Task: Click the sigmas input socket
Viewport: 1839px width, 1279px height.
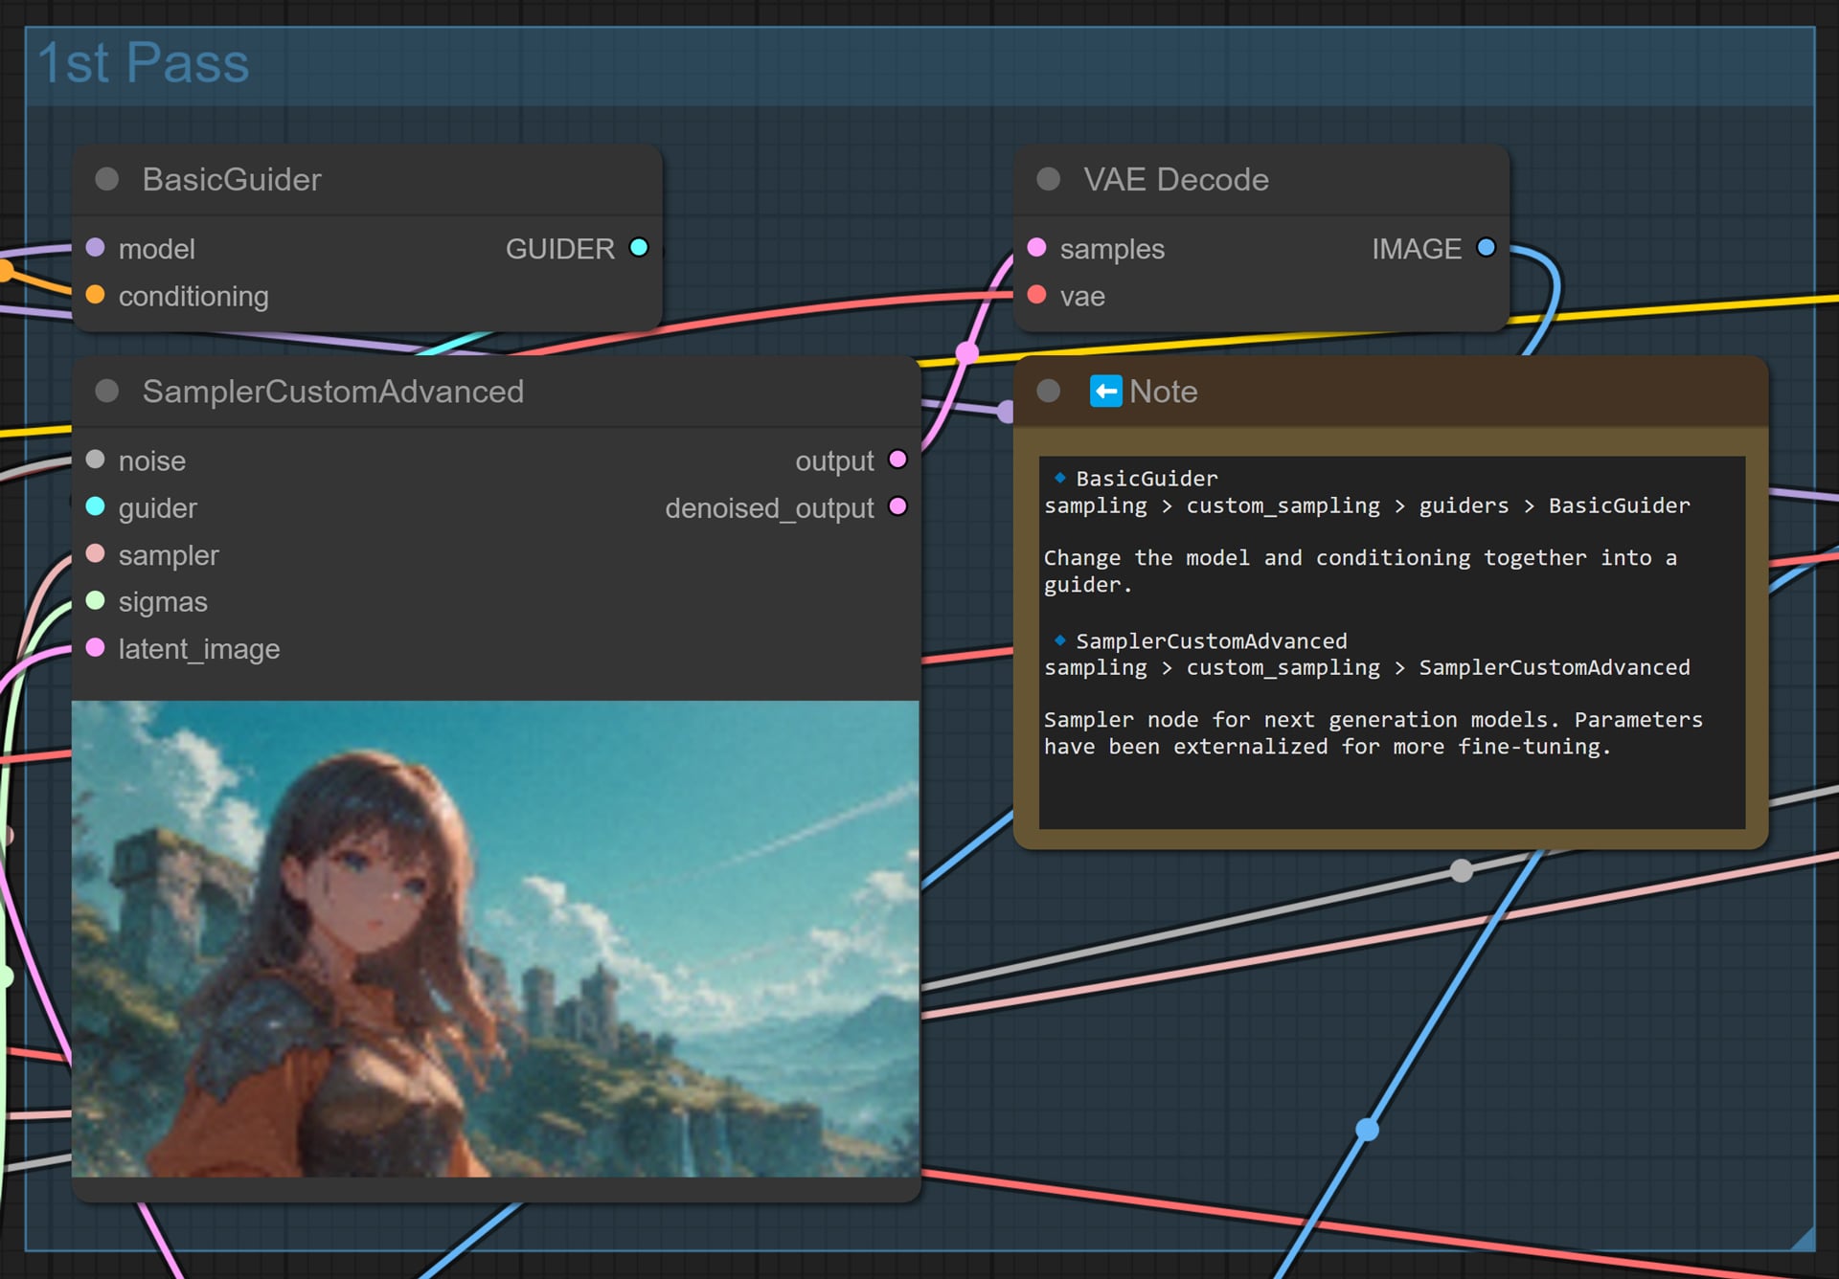Action: click(95, 600)
